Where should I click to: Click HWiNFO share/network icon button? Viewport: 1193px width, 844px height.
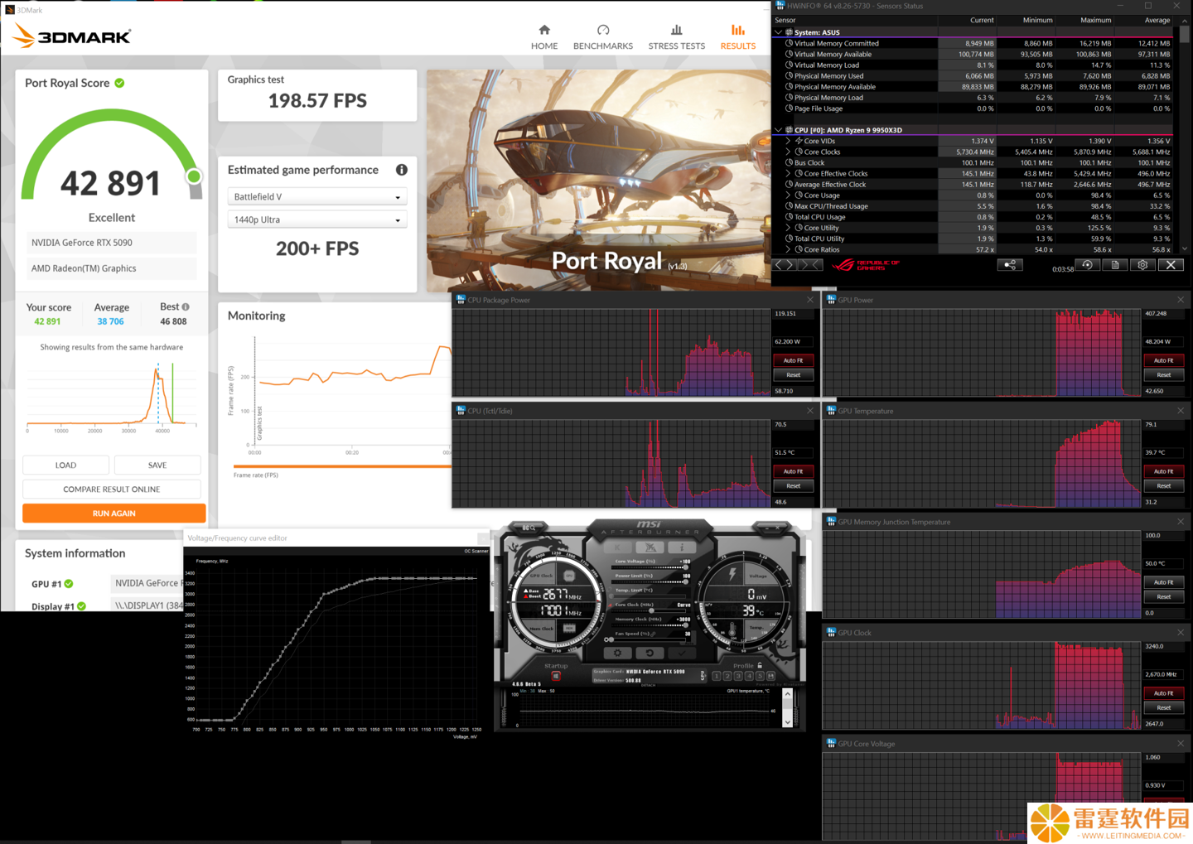(1010, 265)
